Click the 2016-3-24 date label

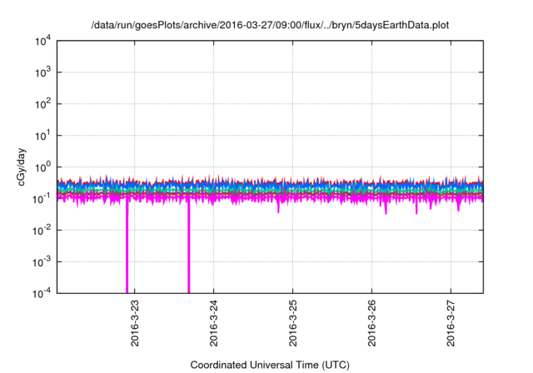214,323
